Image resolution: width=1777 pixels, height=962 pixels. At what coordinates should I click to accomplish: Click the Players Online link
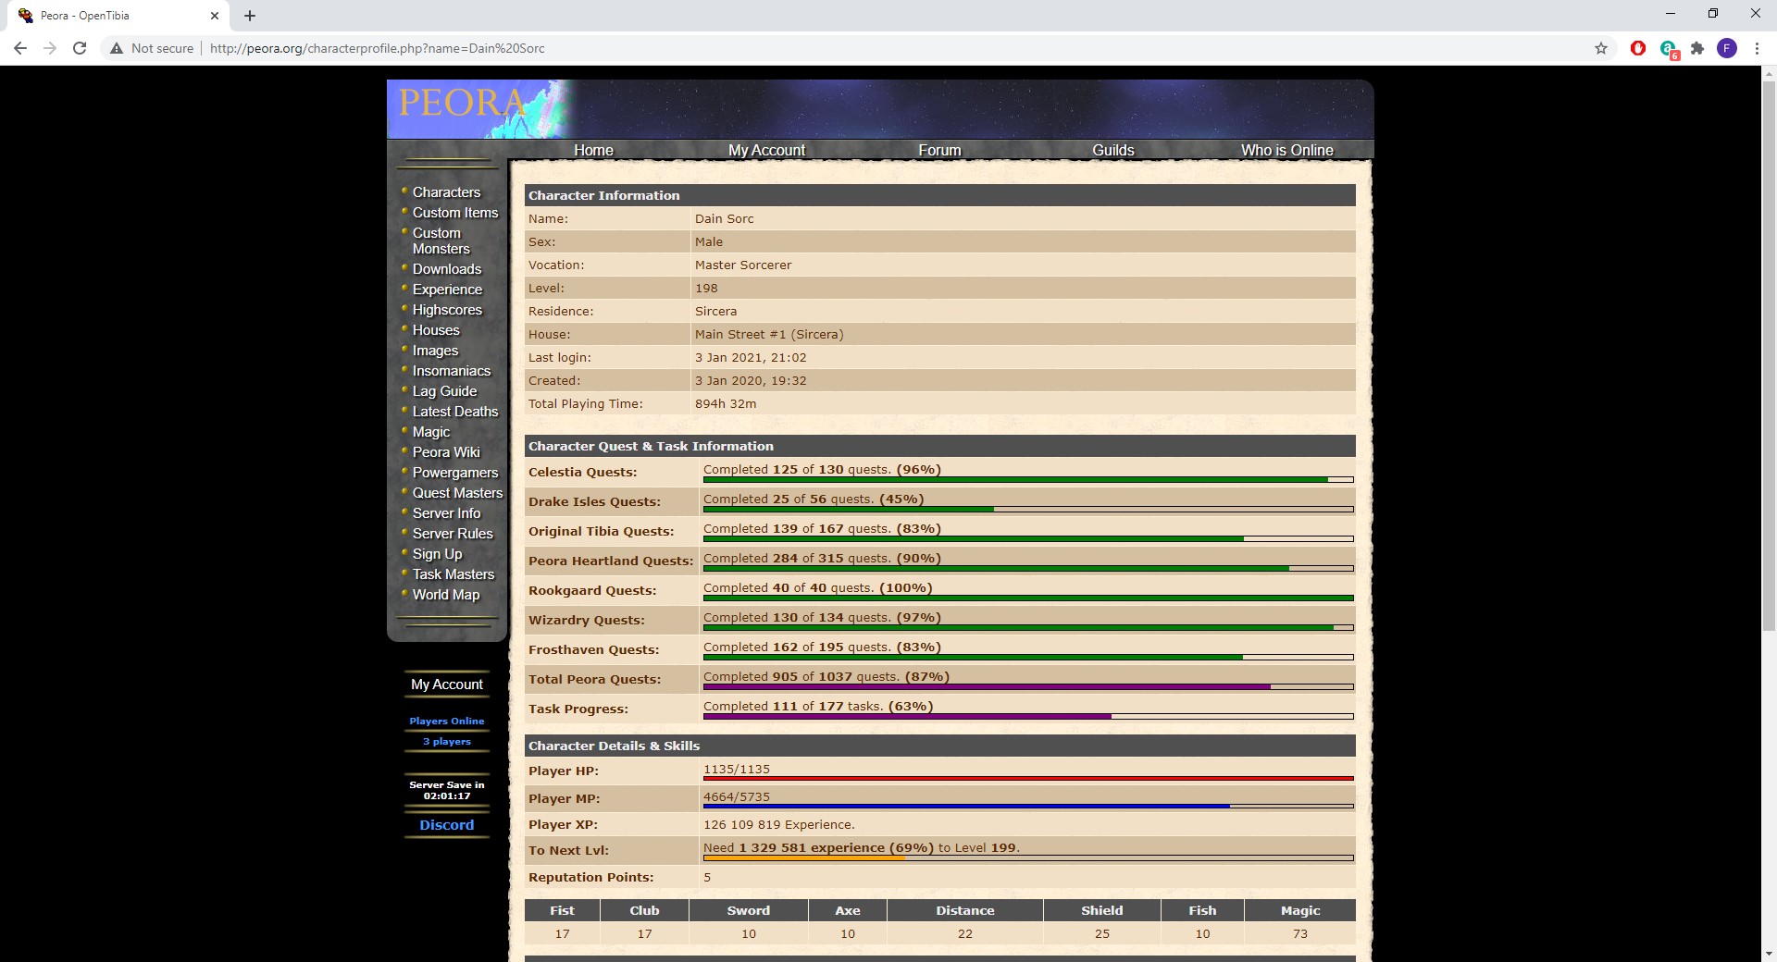pos(447,721)
